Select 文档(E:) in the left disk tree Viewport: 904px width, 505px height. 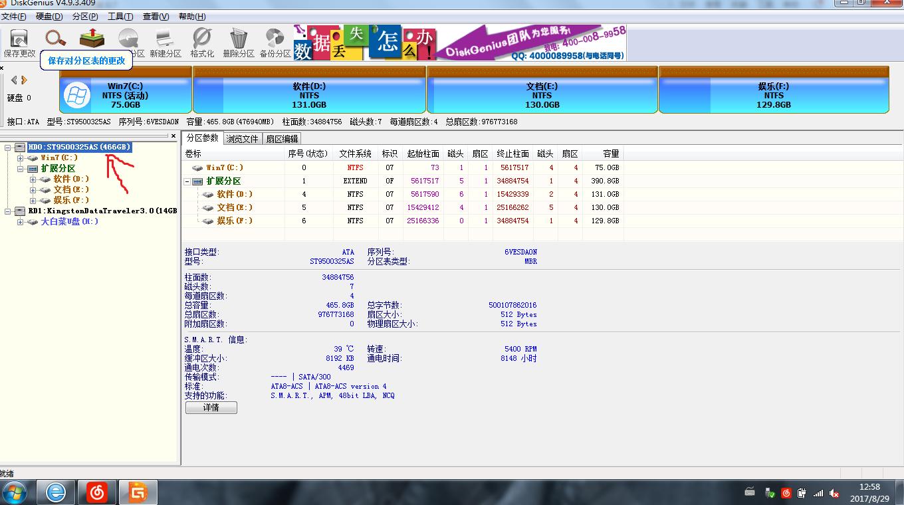click(71, 190)
